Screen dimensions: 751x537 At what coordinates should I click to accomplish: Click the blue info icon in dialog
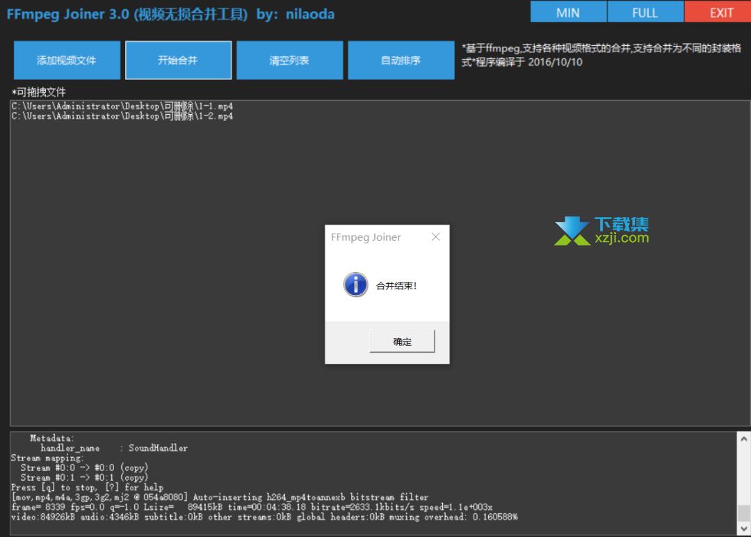(356, 285)
